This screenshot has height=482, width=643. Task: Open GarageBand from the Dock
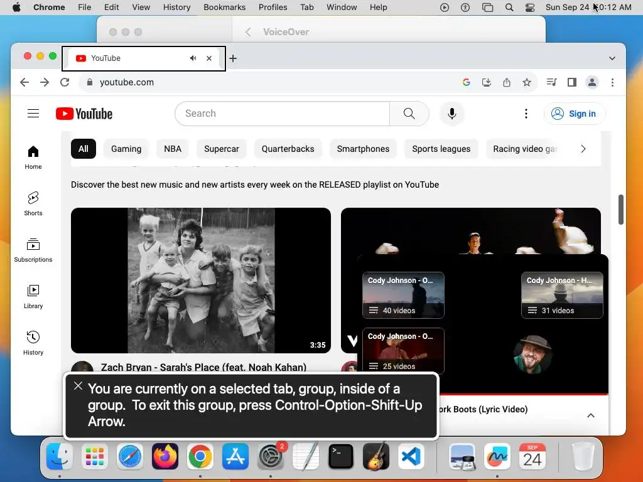(376, 456)
